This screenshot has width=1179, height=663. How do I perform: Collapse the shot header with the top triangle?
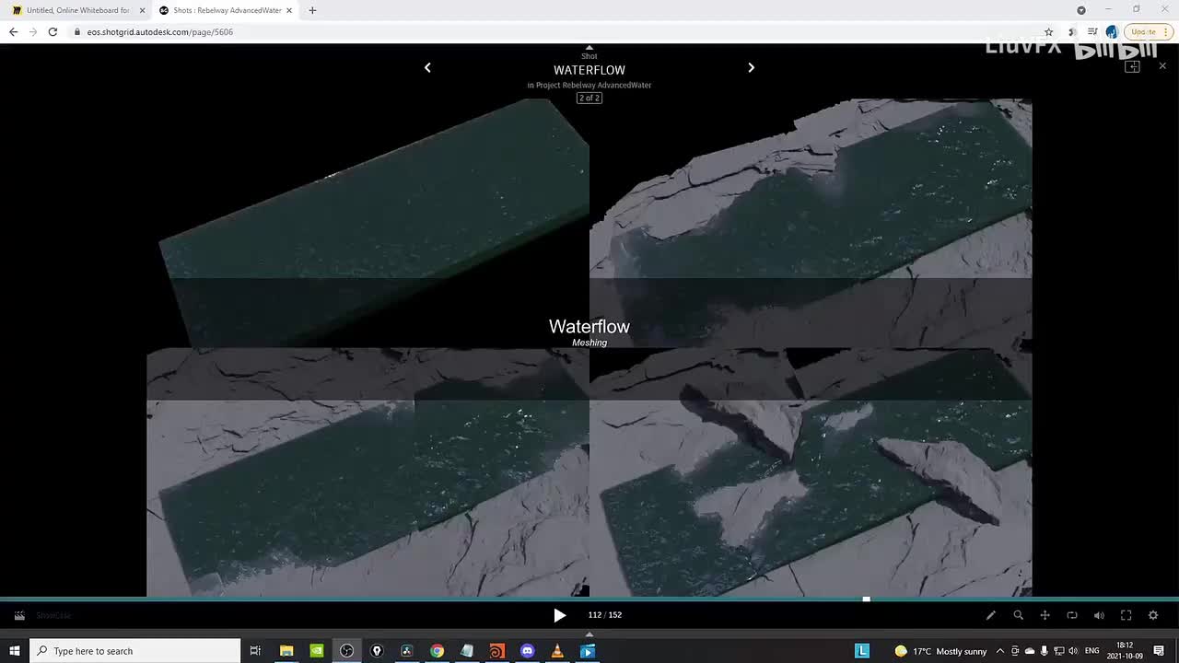[x=589, y=47]
